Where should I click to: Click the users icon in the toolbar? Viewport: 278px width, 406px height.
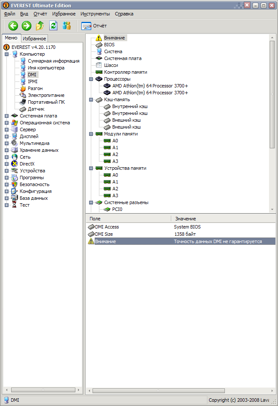coord(67,26)
